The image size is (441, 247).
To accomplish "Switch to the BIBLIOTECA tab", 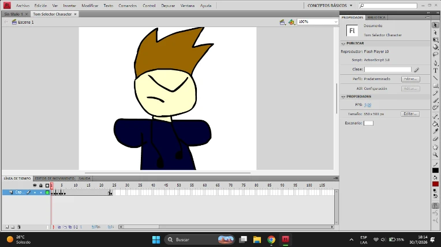I will [376, 17].
